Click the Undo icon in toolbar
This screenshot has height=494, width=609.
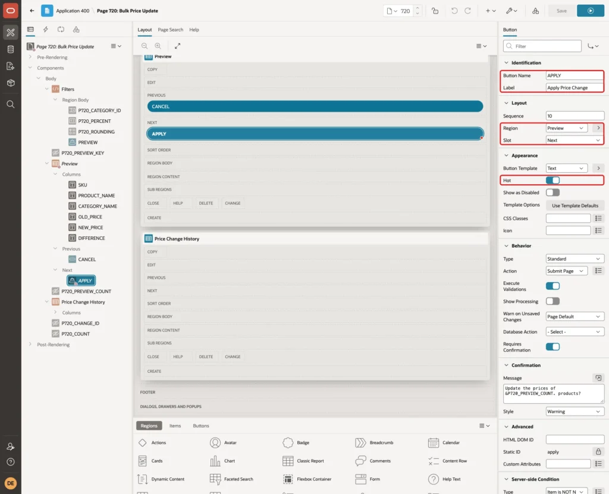point(454,11)
